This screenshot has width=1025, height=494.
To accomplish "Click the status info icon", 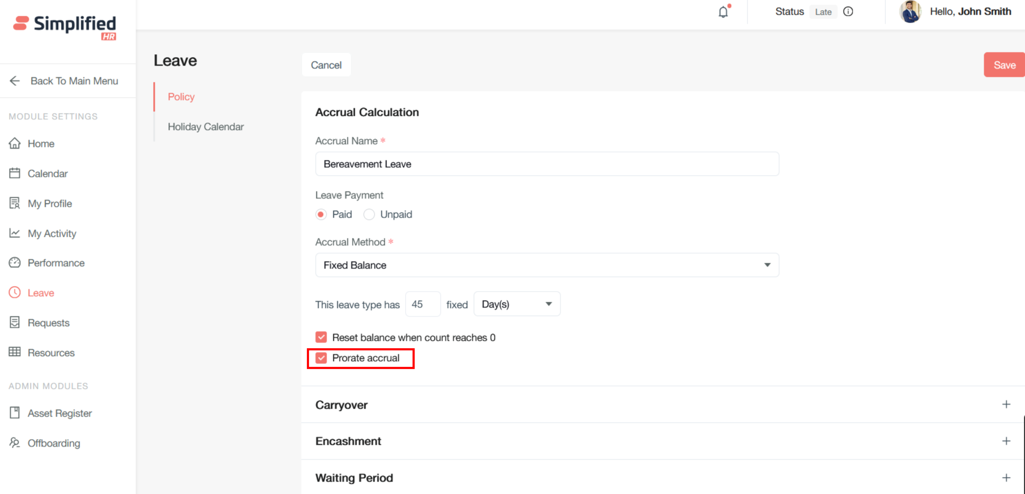I will pyautogui.click(x=848, y=11).
